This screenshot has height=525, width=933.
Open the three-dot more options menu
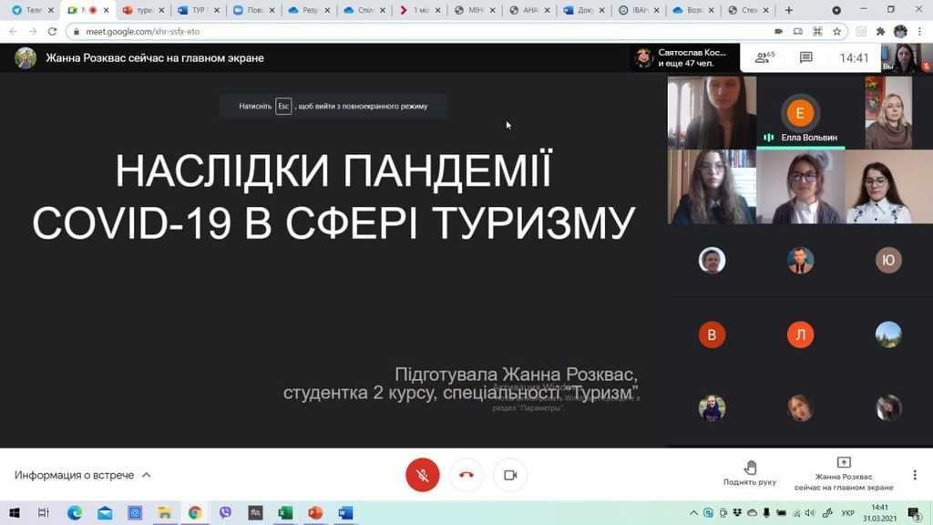pyautogui.click(x=915, y=475)
